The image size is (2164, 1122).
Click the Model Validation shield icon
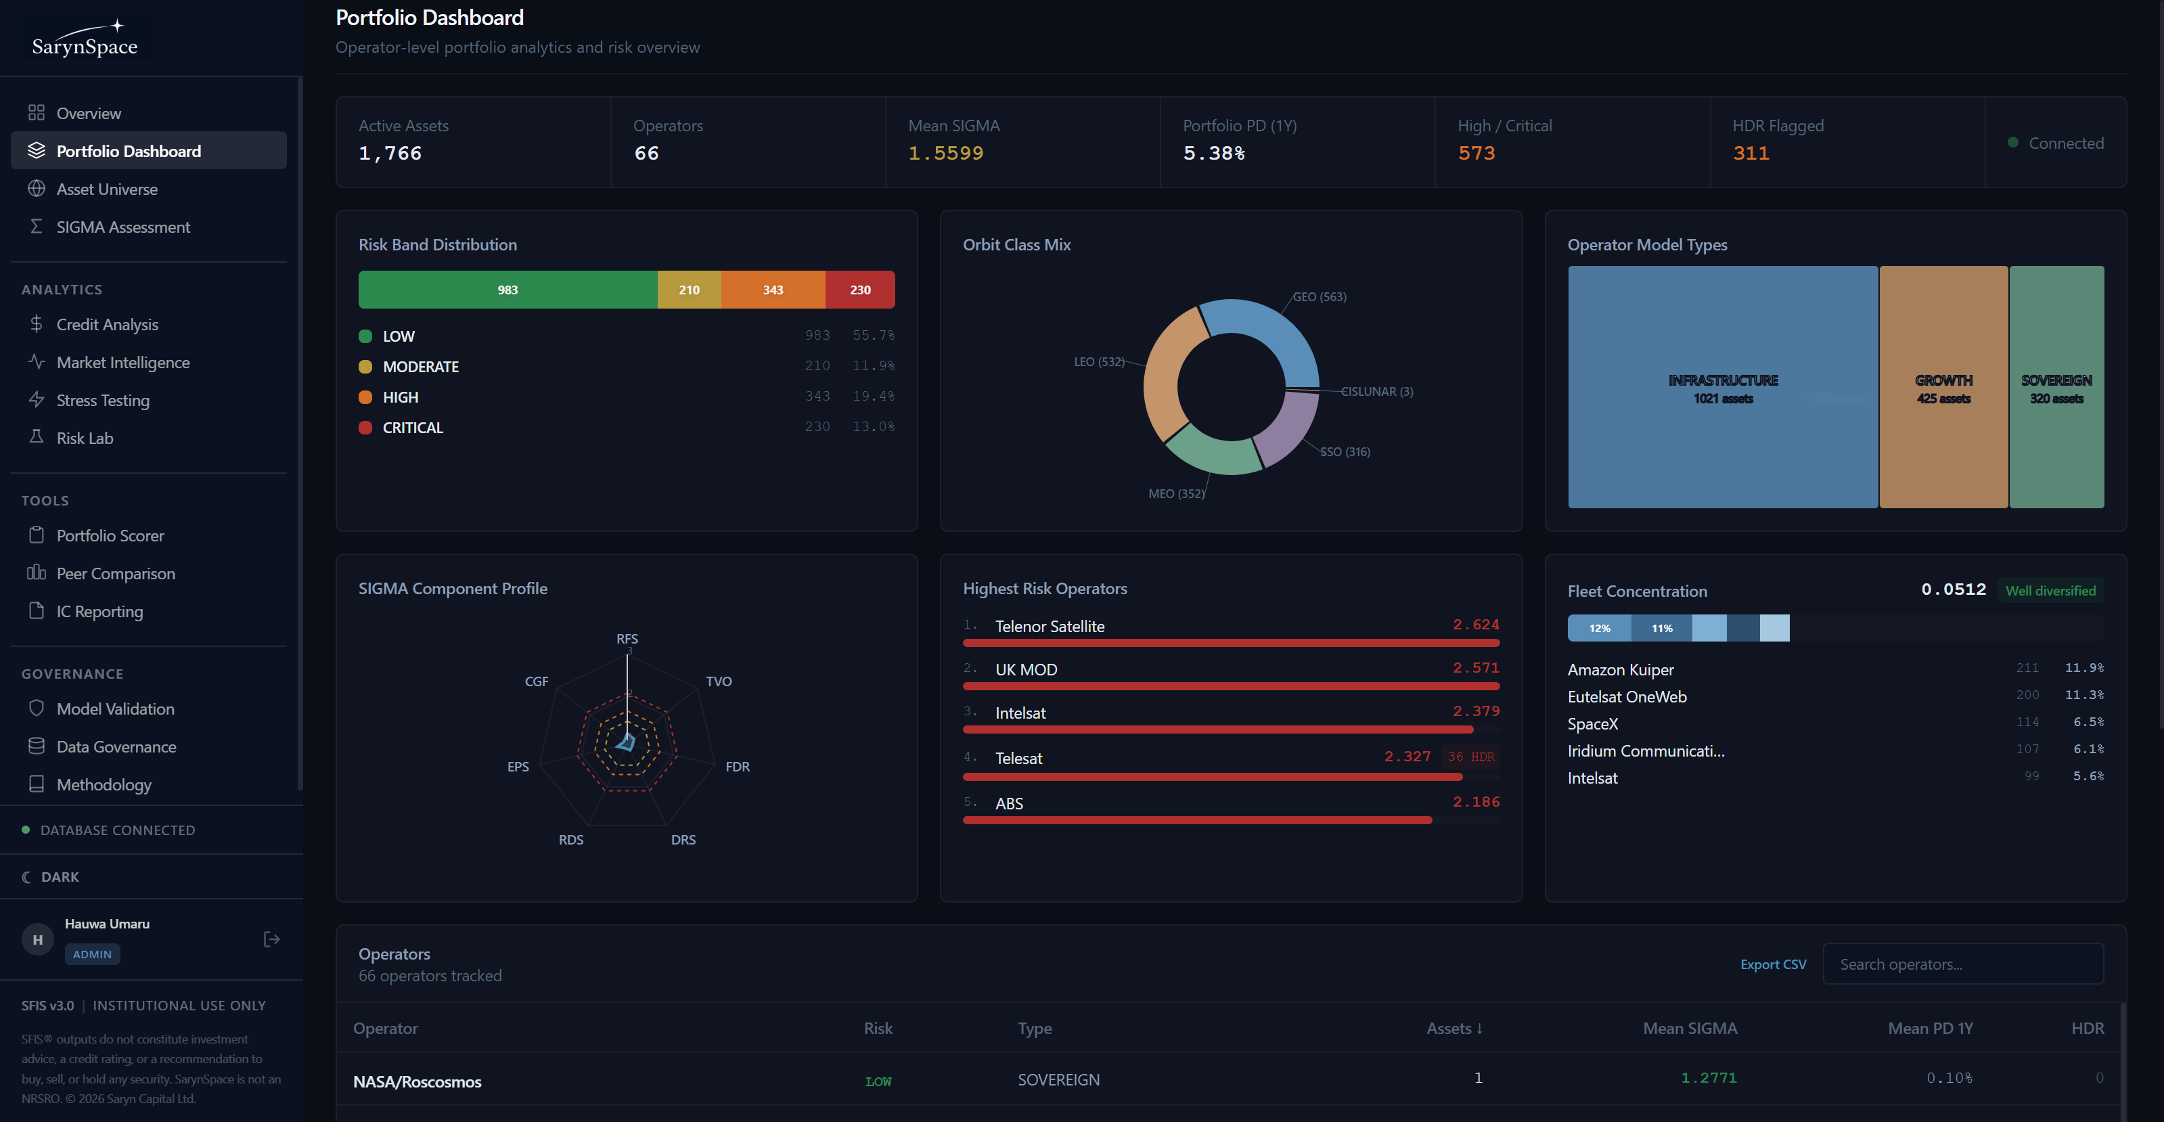[x=37, y=708]
